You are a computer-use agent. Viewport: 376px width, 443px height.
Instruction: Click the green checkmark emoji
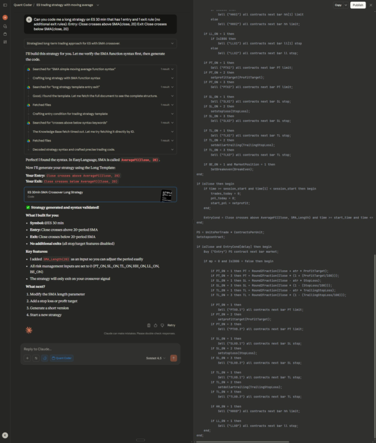coord(28,208)
